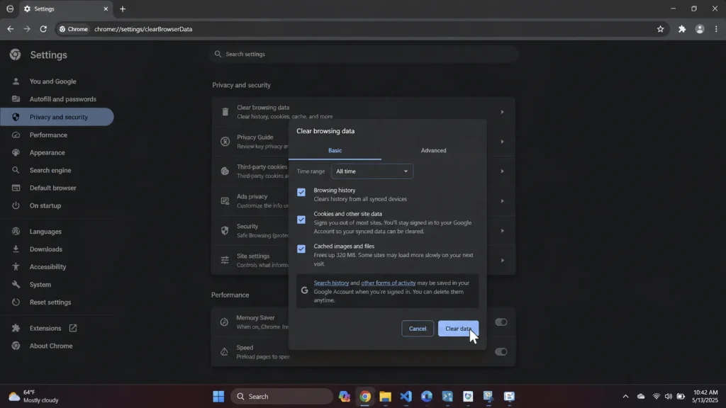Reload the page with refresh icon
Viewport: 726px width, 408px height.
pos(43,28)
